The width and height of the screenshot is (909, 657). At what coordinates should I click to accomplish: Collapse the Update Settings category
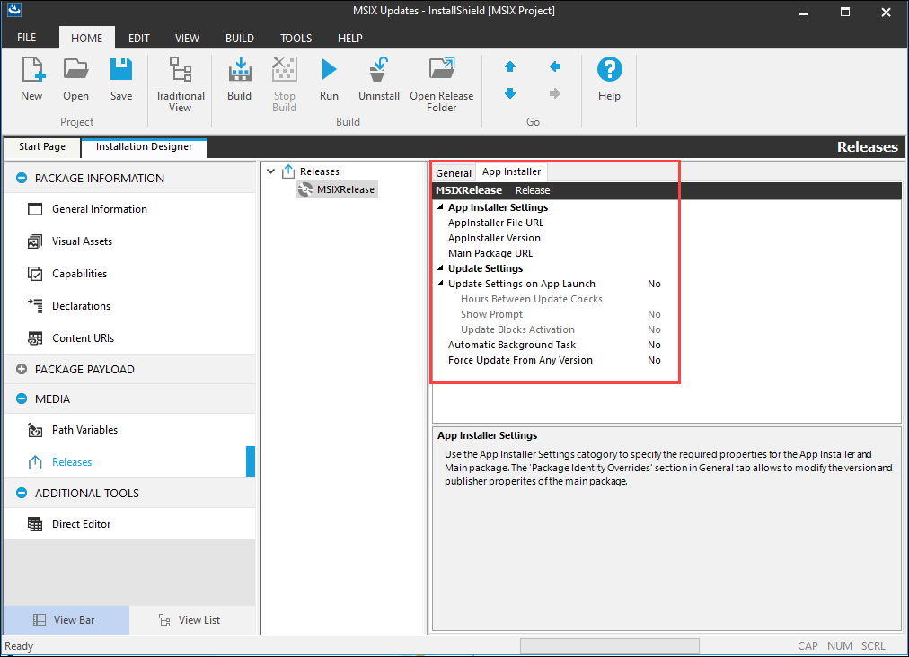point(440,268)
